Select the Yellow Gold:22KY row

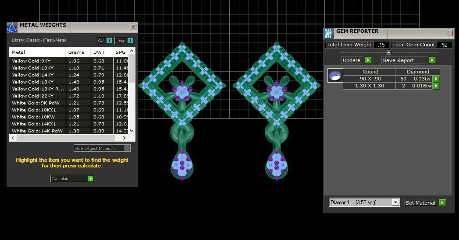(x=69, y=96)
